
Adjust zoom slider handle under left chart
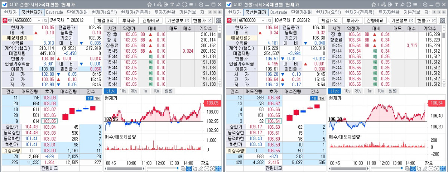177,169
